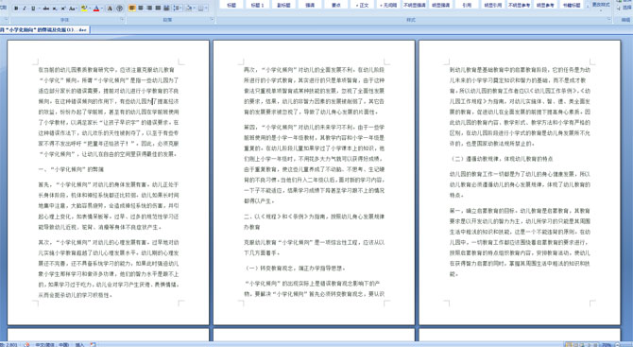The height and width of the screenshot is (347, 633).
Task: Open the 更改样式 menu
Action: tap(600, 5)
